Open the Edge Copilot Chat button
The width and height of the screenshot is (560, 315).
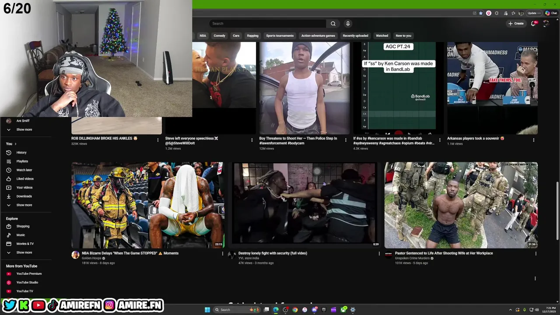pyautogui.click(x=551, y=13)
